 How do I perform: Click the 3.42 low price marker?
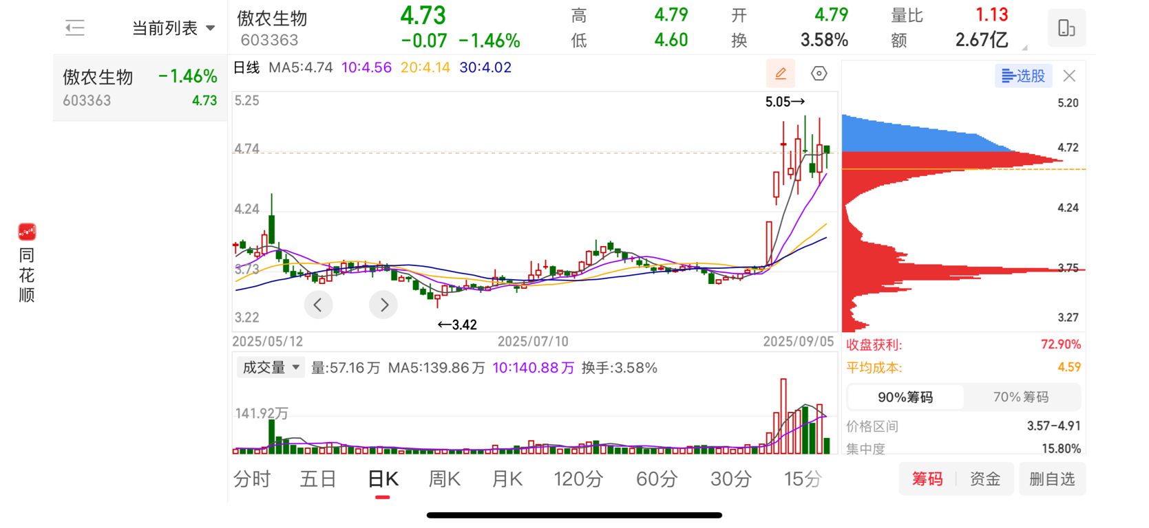pyautogui.click(x=457, y=324)
